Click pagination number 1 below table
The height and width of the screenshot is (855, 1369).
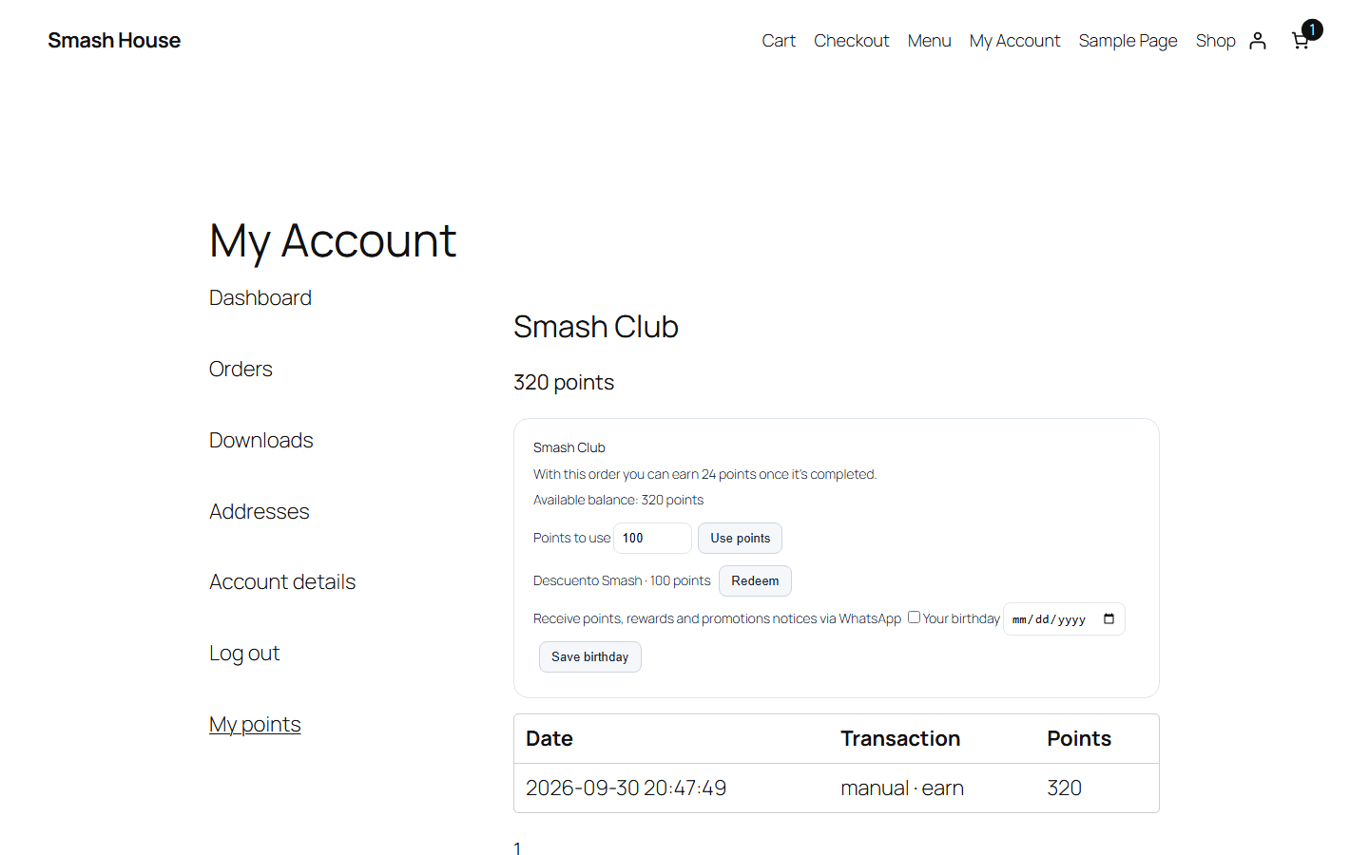pyautogui.click(x=517, y=848)
